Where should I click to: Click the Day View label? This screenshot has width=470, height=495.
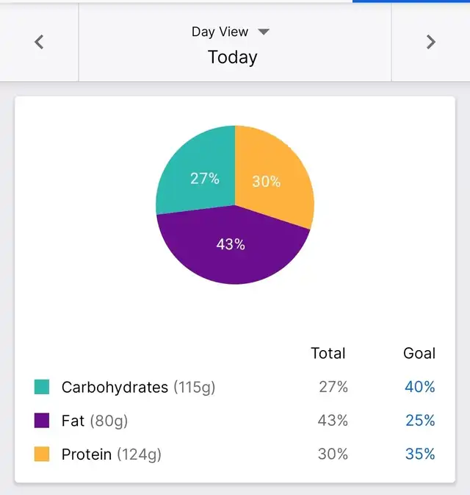[220, 32]
